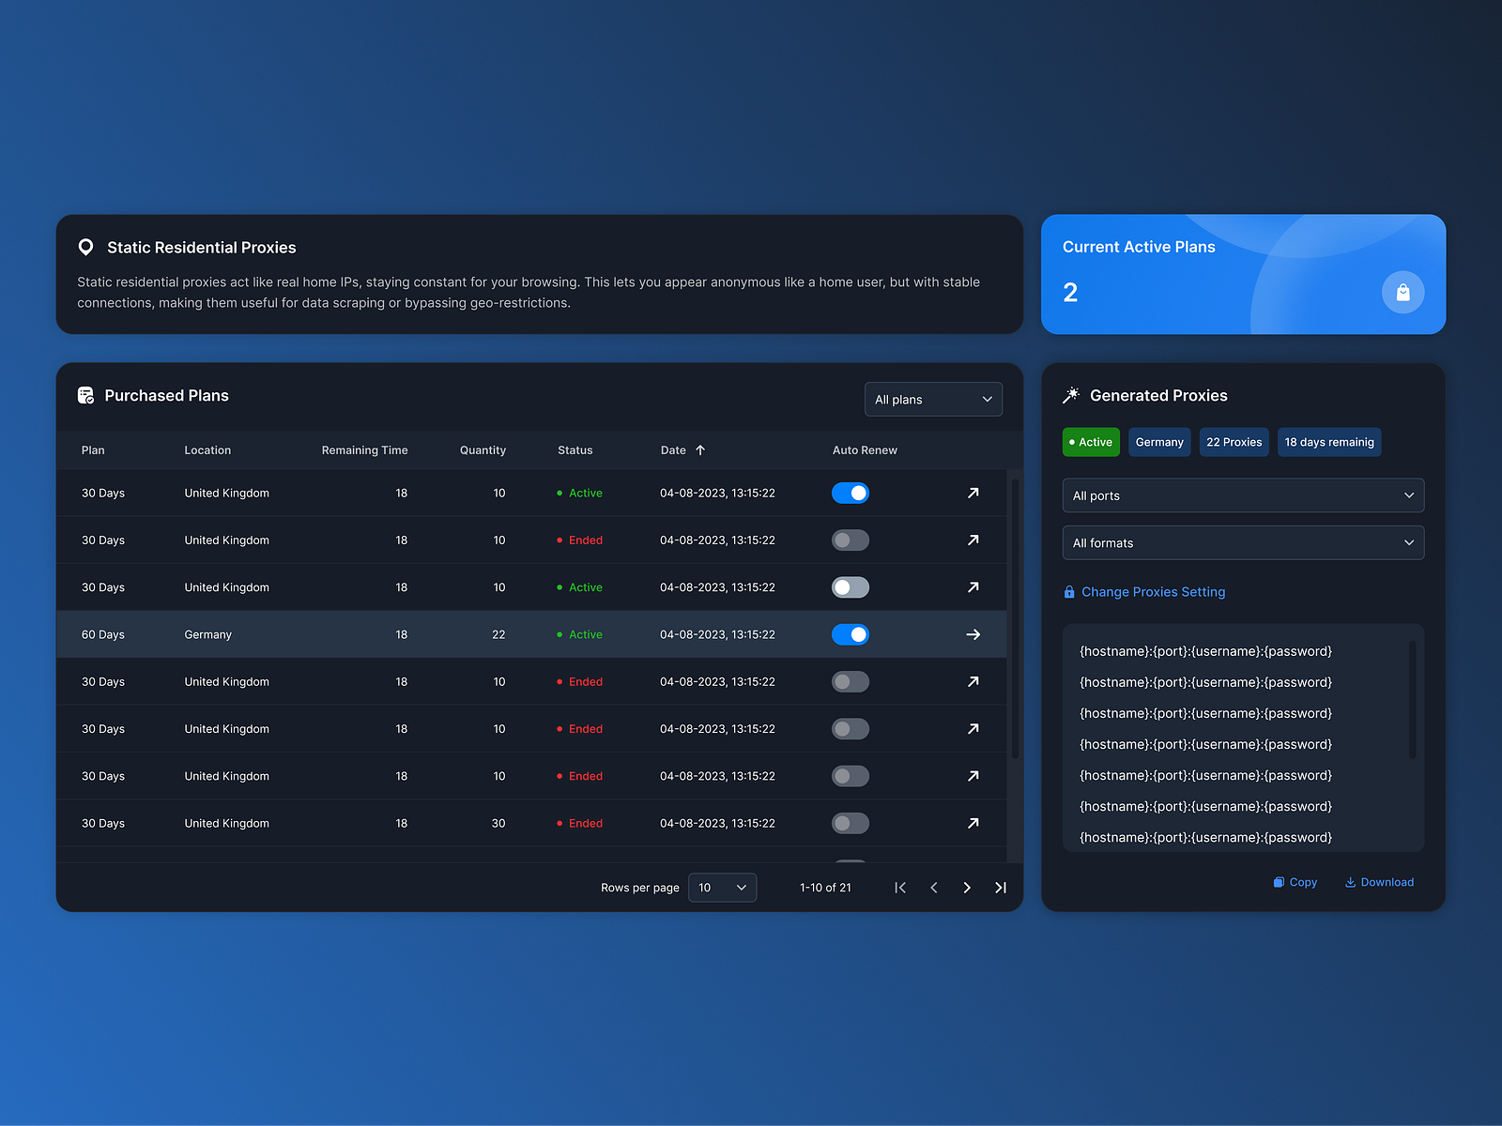Change the Rows per page value

722,887
